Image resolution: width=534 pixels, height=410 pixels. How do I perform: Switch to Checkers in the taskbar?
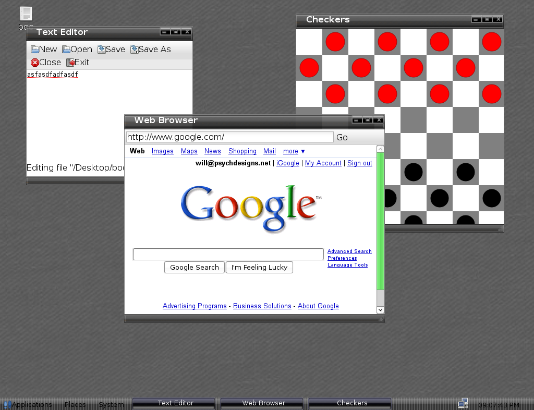tap(350, 404)
